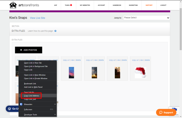Screen dimensions: 182x118
Task: Click copy url above the sunset sky photo
Action: (x=66, y=60)
